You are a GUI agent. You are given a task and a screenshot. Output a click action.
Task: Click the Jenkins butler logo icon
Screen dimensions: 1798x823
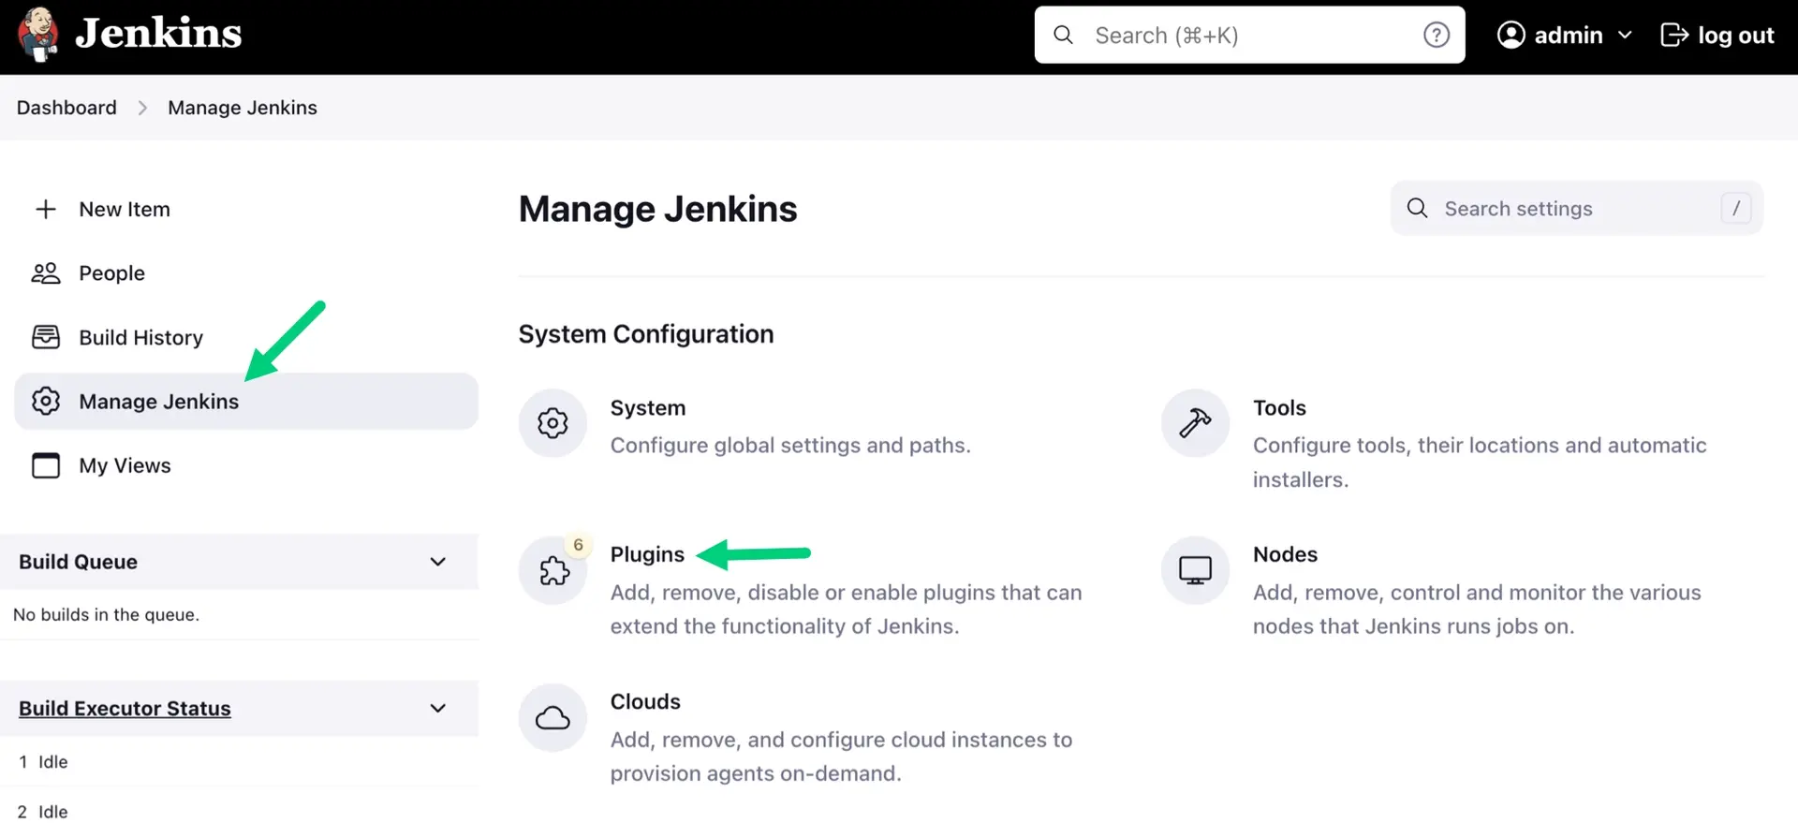(38, 35)
